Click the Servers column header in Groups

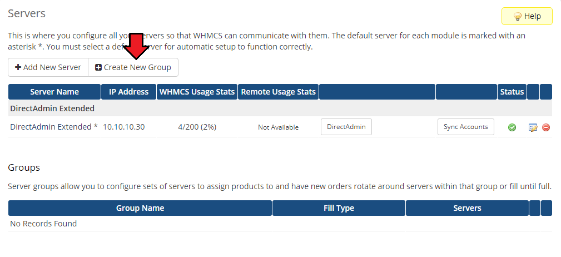[467, 208]
